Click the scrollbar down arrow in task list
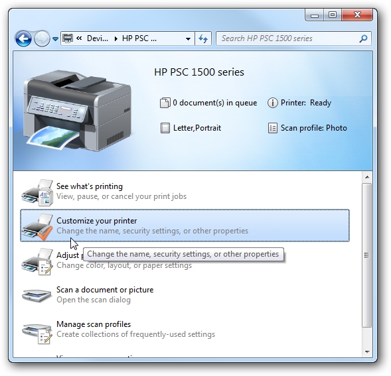The height and width of the screenshot is (376, 391). (x=367, y=351)
